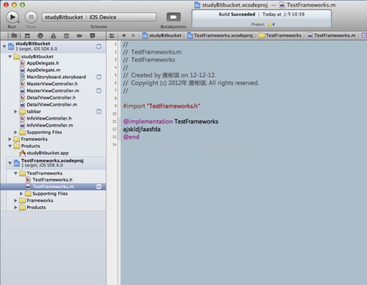Expand Products under TestFrameworks.xcodeproj
This screenshot has height=285, width=367.
point(16,207)
